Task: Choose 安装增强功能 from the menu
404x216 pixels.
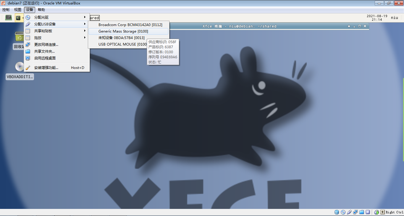Action: [46, 68]
